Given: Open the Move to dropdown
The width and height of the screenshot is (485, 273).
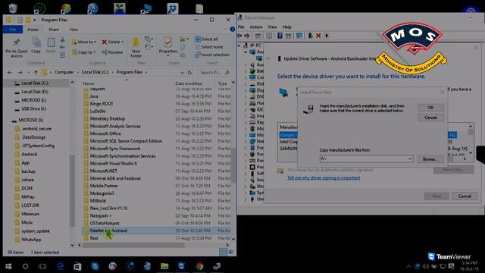Looking at the screenshot, I should 84,42.
